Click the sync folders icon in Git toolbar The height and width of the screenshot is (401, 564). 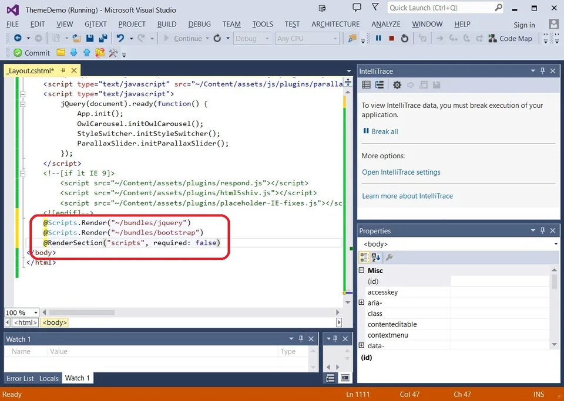click(100, 53)
